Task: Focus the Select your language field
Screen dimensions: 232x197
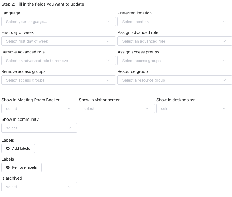Action: coord(53,22)
